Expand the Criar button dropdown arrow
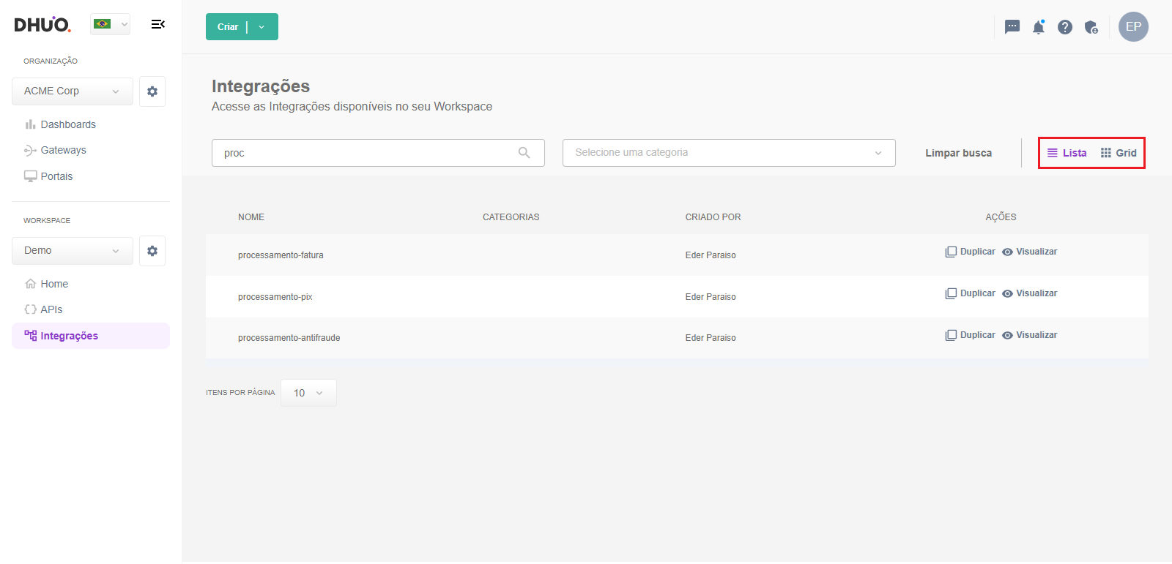The image size is (1172, 564). [x=262, y=27]
